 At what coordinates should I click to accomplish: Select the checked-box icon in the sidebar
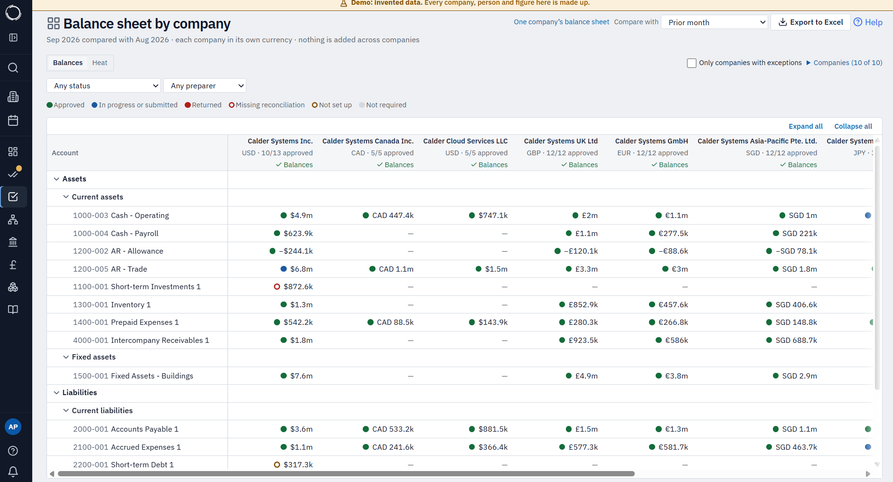coord(13,197)
